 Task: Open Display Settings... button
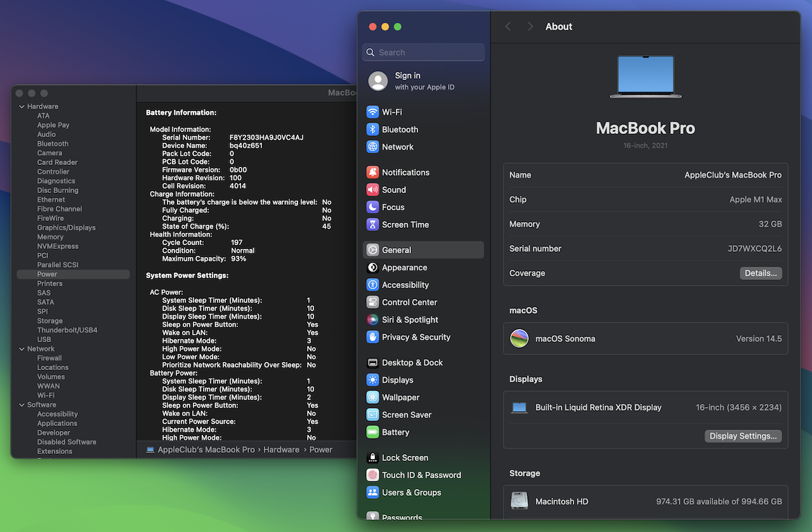[743, 436]
